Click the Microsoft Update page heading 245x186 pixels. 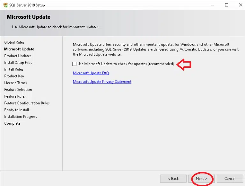pyautogui.click(x=29, y=17)
